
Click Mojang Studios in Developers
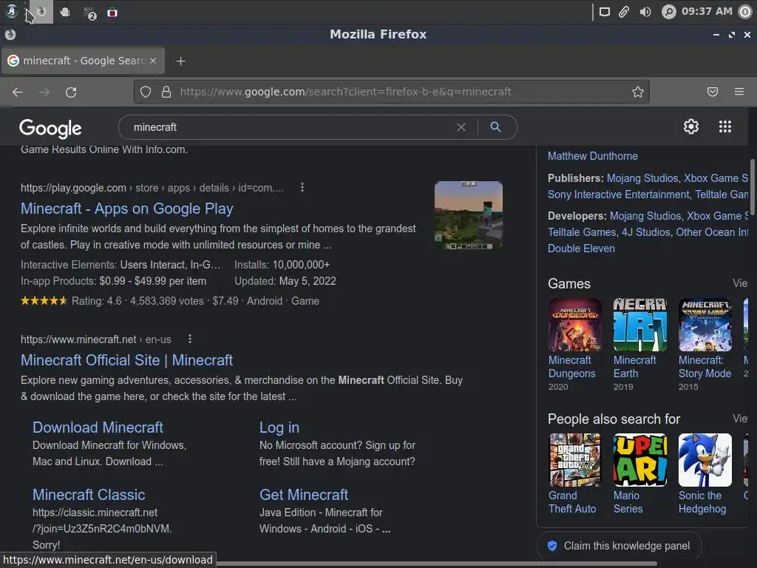(645, 216)
